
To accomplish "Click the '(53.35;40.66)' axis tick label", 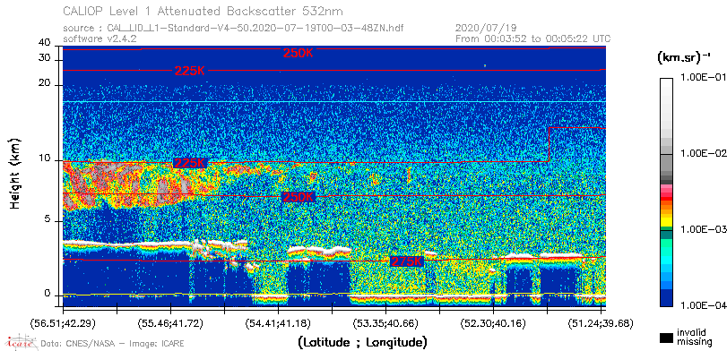I will [x=385, y=322].
